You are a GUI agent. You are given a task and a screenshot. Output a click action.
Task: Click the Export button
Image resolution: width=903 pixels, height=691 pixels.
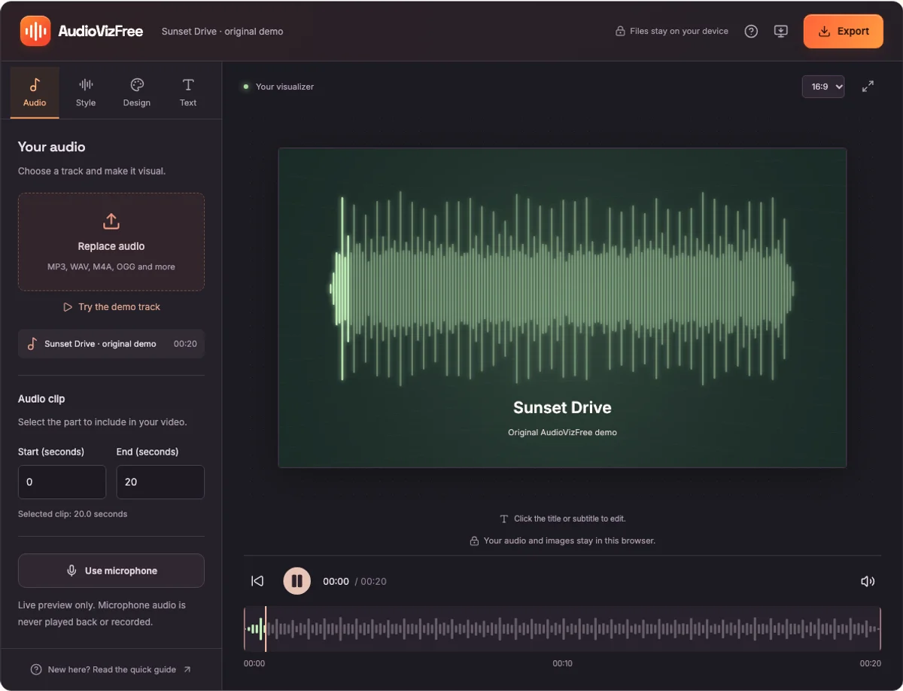[844, 32]
